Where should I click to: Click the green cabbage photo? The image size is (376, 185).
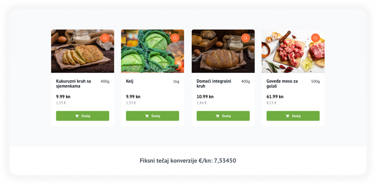click(149, 55)
